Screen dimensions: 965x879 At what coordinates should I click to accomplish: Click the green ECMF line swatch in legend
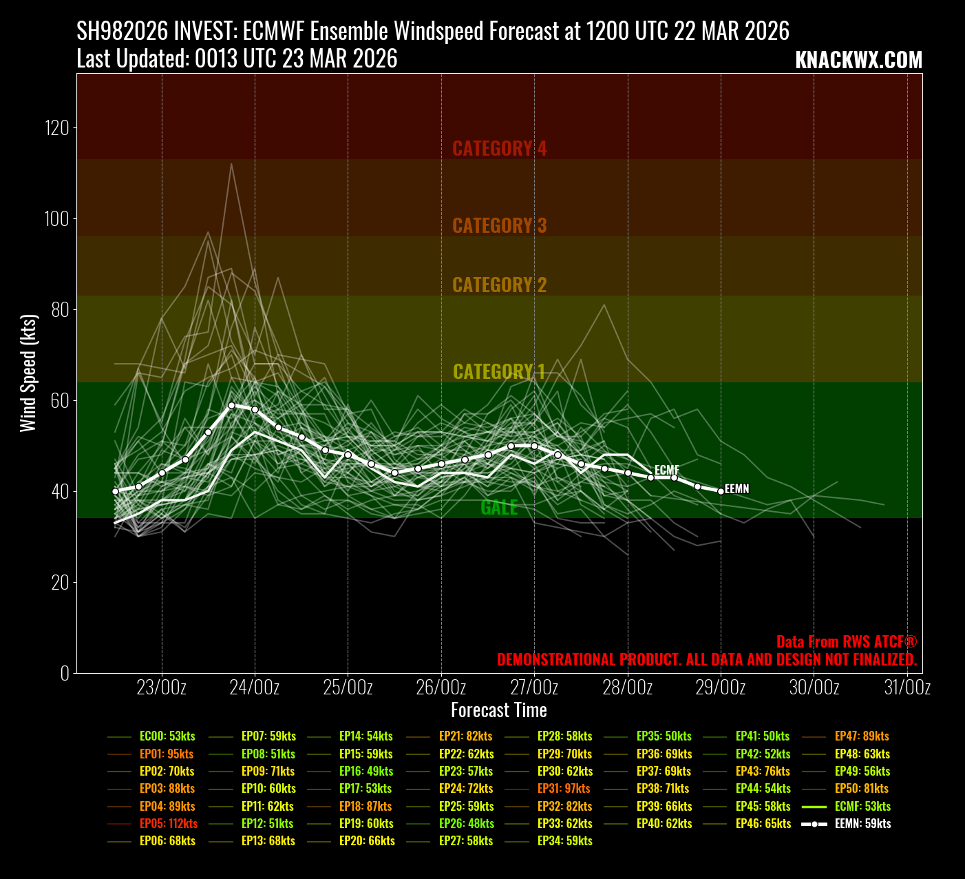(x=814, y=807)
